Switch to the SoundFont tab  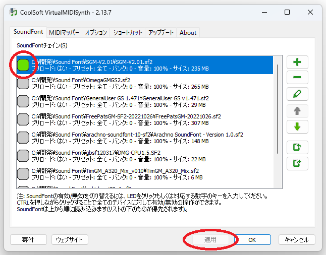[x=28, y=32]
